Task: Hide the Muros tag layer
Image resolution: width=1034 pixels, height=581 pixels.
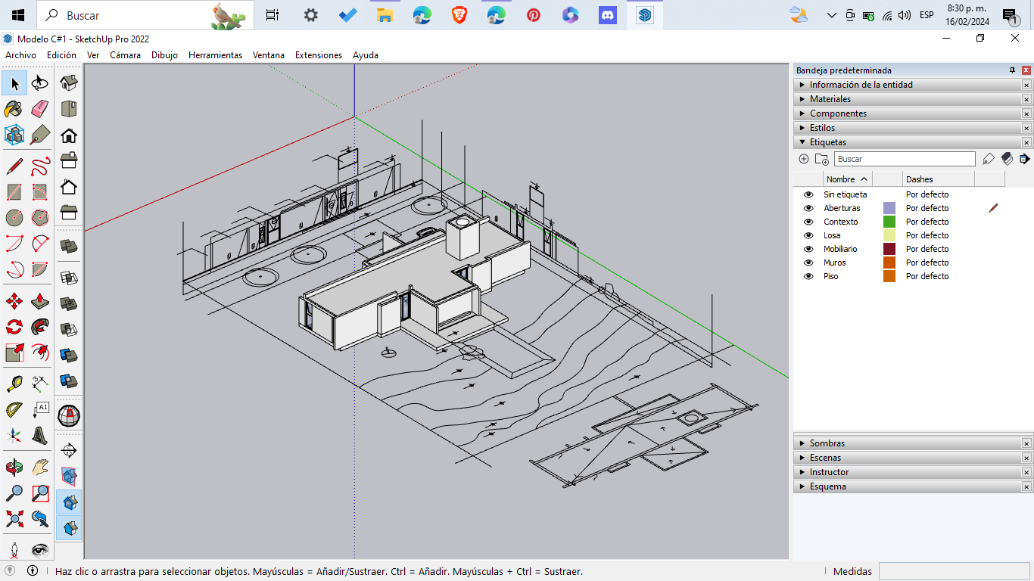Action: pyautogui.click(x=808, y=263)
